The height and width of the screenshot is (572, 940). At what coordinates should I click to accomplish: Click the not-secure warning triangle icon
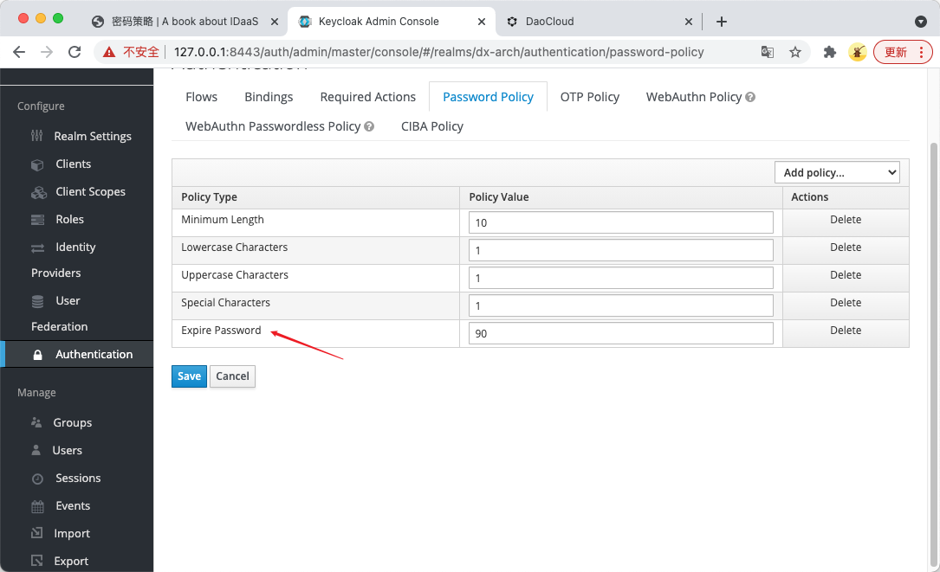coord(109,52)
